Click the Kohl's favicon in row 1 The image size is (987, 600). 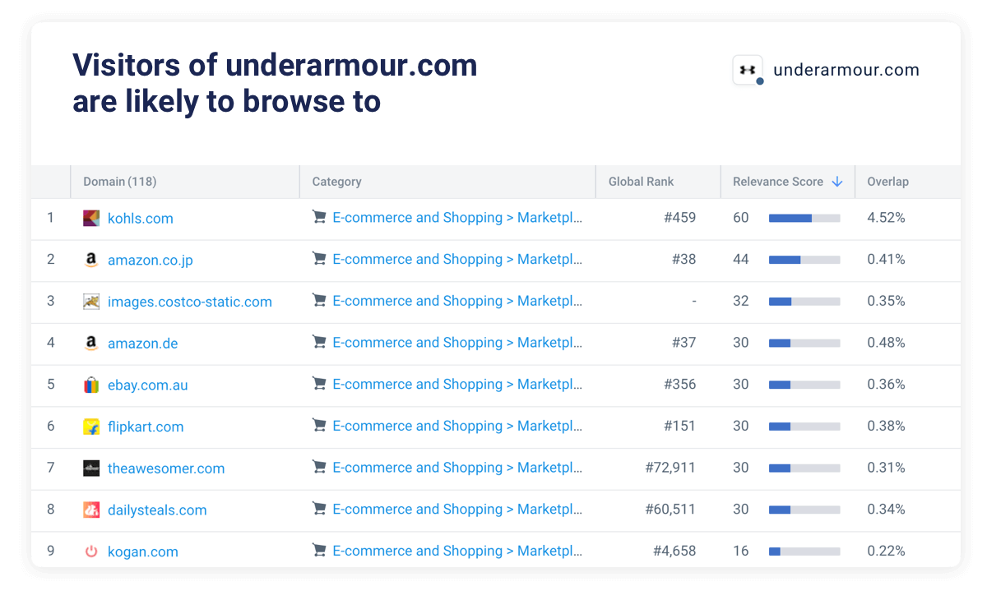[x=90, y=219]
